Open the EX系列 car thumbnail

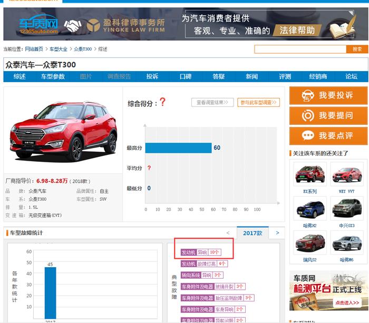pos(310,174)
